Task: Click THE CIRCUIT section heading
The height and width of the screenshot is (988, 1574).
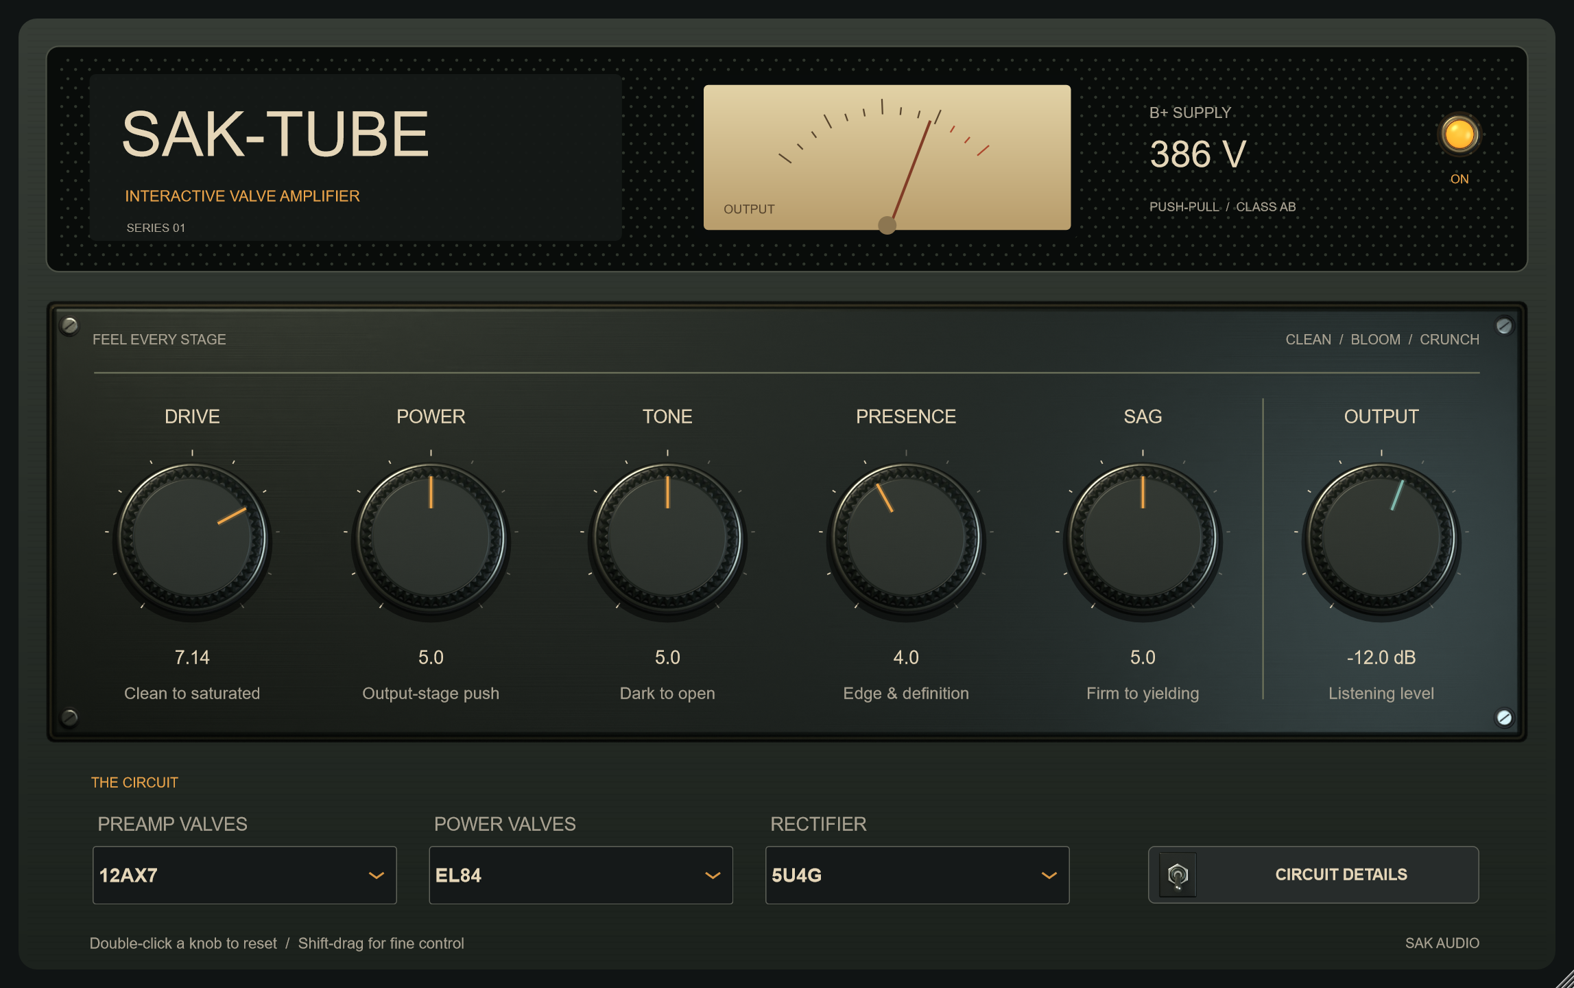Action: tap(134, 782)
